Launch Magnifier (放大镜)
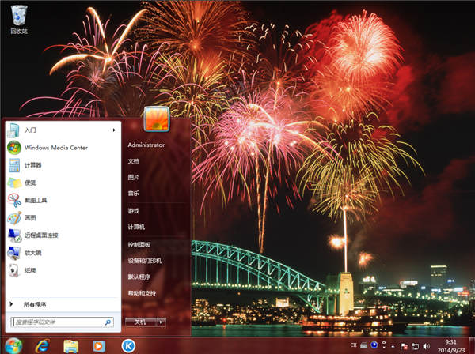 click(32, 253)
